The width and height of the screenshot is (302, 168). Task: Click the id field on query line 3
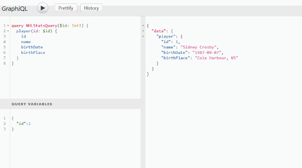pyautogui.click(x=23, y=36)
